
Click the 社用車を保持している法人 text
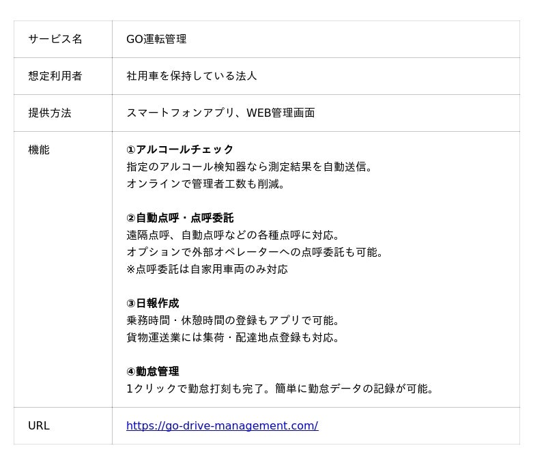click(192, 76)
